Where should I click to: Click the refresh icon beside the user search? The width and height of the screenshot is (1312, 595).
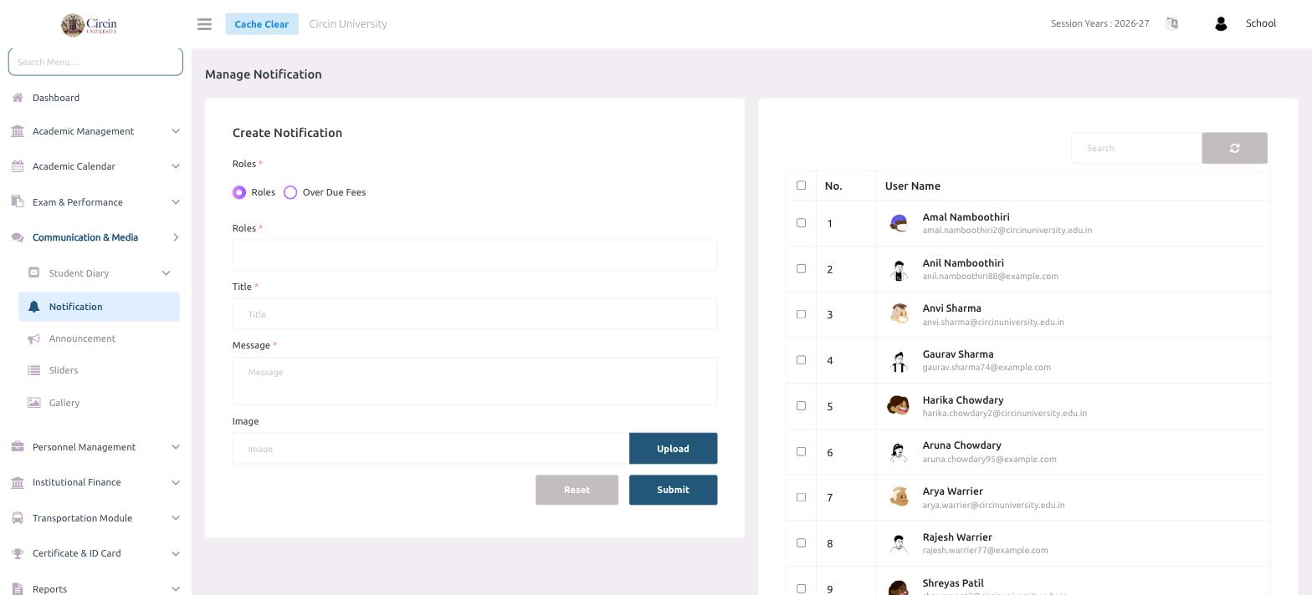[1234, 148]
